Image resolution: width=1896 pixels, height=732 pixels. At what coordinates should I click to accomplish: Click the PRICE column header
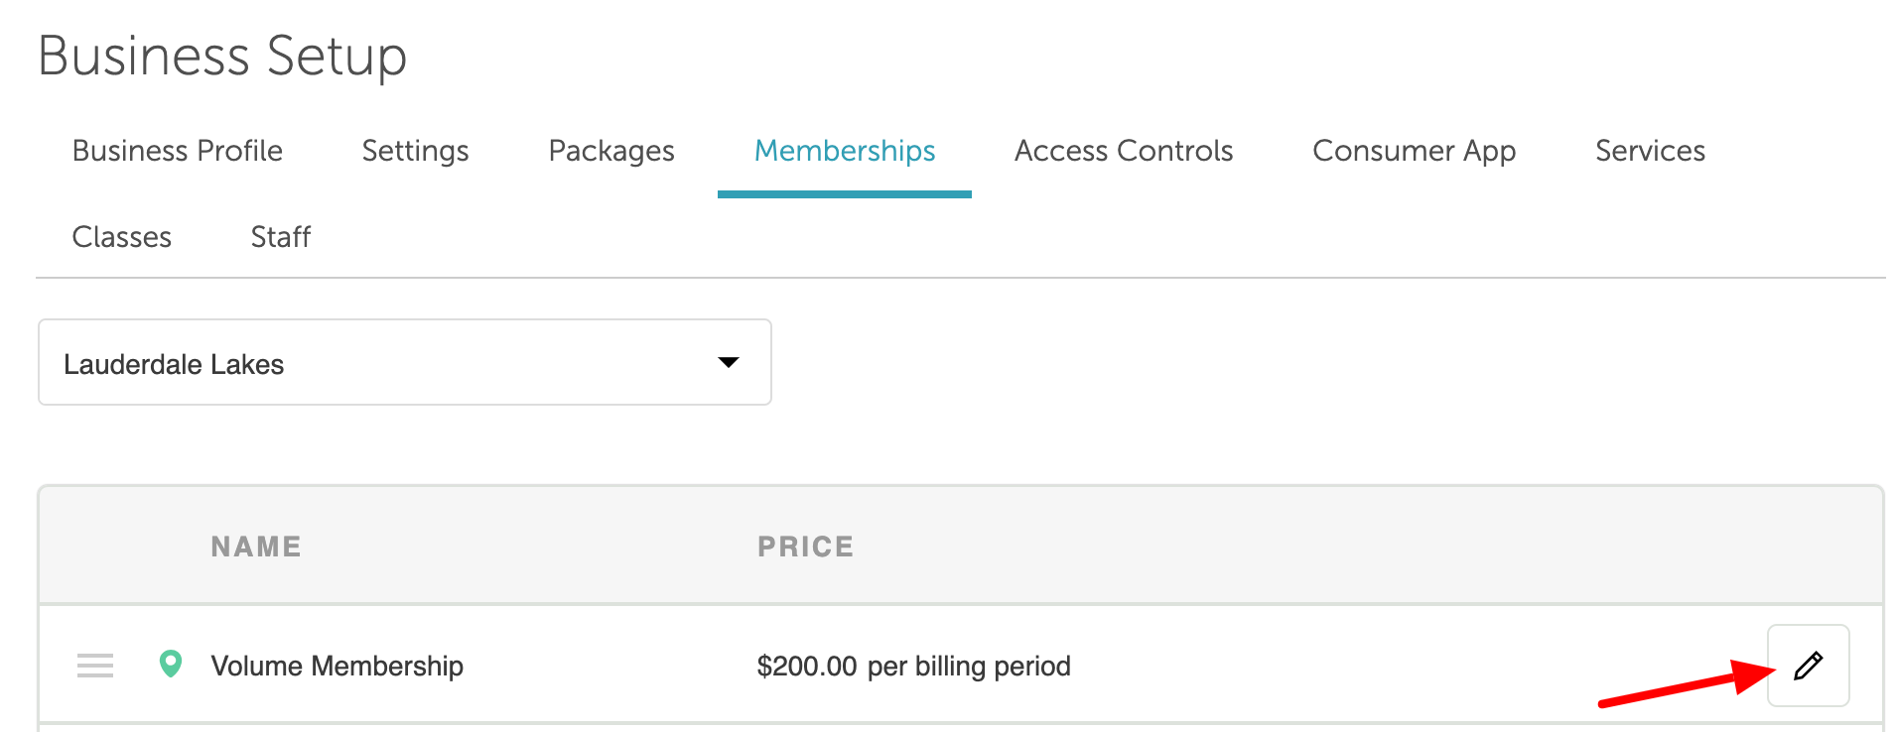point(805,547)
